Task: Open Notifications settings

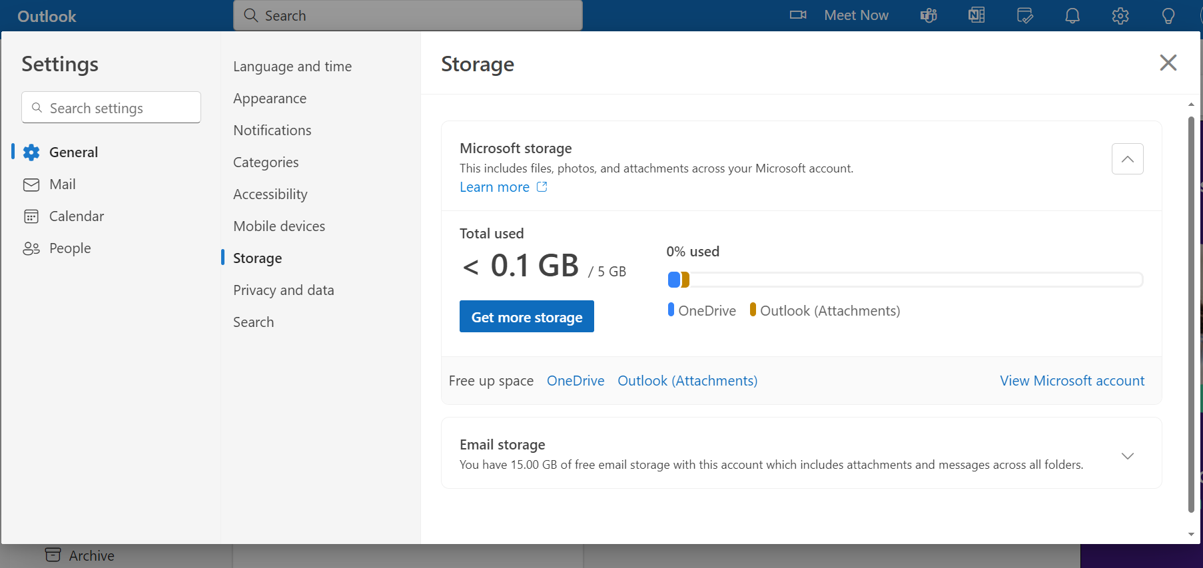Action: coord(272,131)
